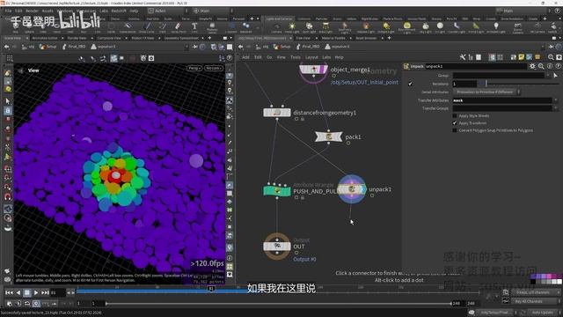563x317 pixels.
Task: Click the unpack1 node name field
Action: pyautogui.click(x=476, y=66)
